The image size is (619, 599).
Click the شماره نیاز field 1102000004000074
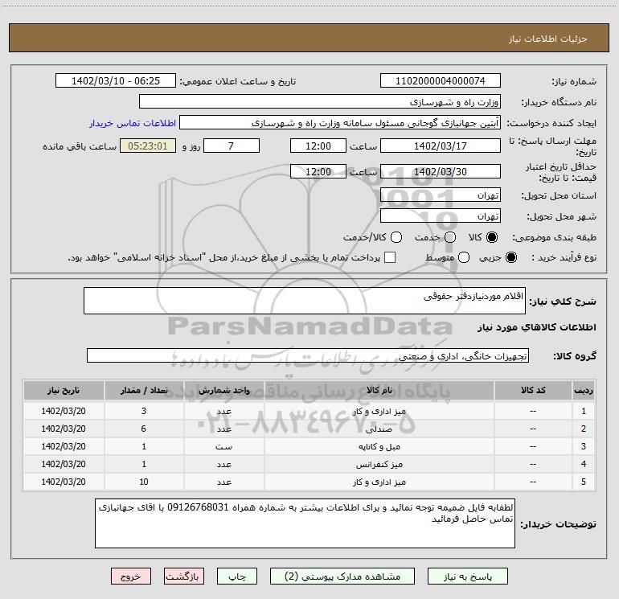pos(441,81)
